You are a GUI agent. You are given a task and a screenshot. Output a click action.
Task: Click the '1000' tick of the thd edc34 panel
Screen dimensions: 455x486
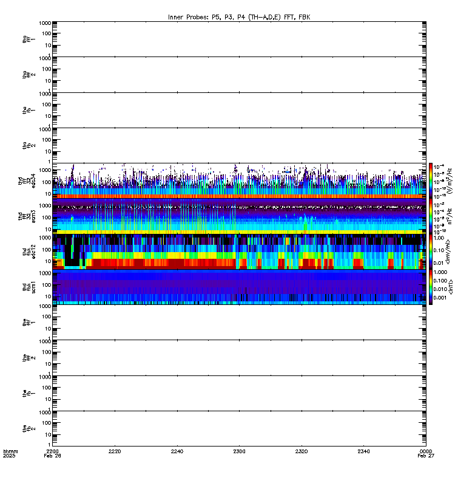(x=45, y=170)
